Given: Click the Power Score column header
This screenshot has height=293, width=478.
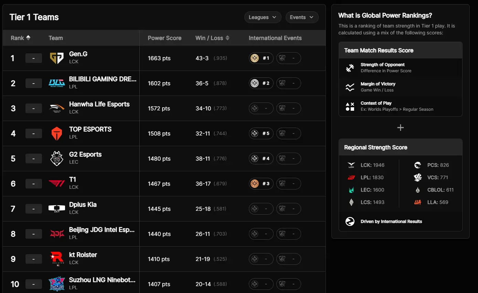Looking at the screenshot, I should 164,38.
